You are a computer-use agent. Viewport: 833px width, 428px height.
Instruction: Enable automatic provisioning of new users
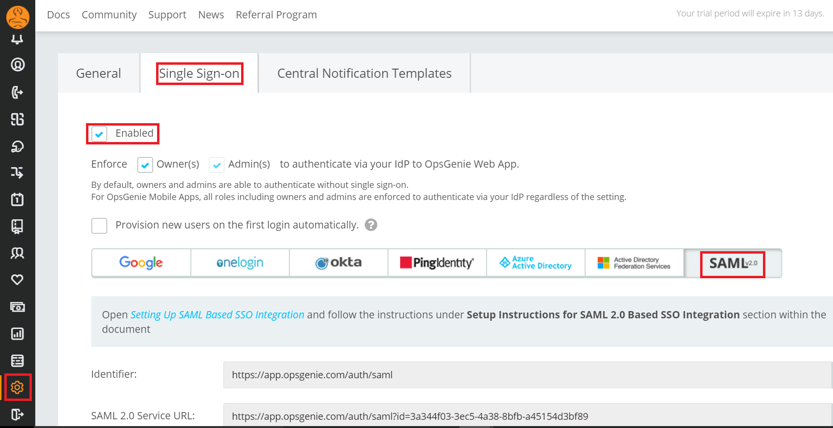[x=100, y=226]
